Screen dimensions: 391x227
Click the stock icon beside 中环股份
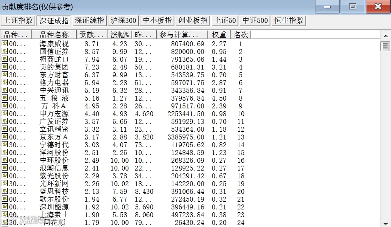5,160
